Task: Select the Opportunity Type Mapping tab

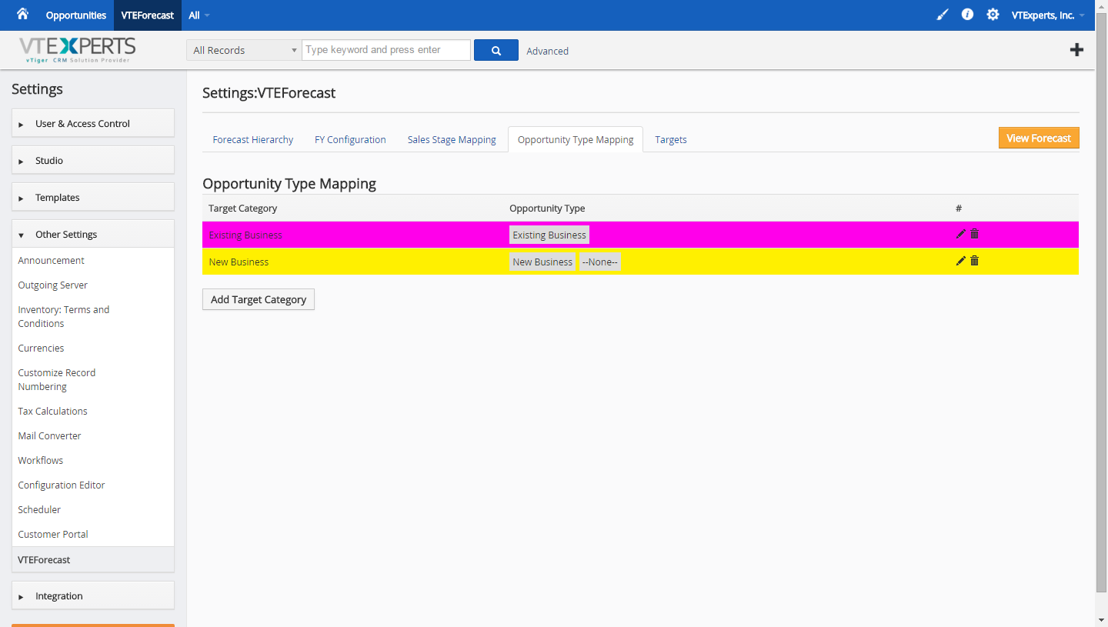Action: click(576, 139)
